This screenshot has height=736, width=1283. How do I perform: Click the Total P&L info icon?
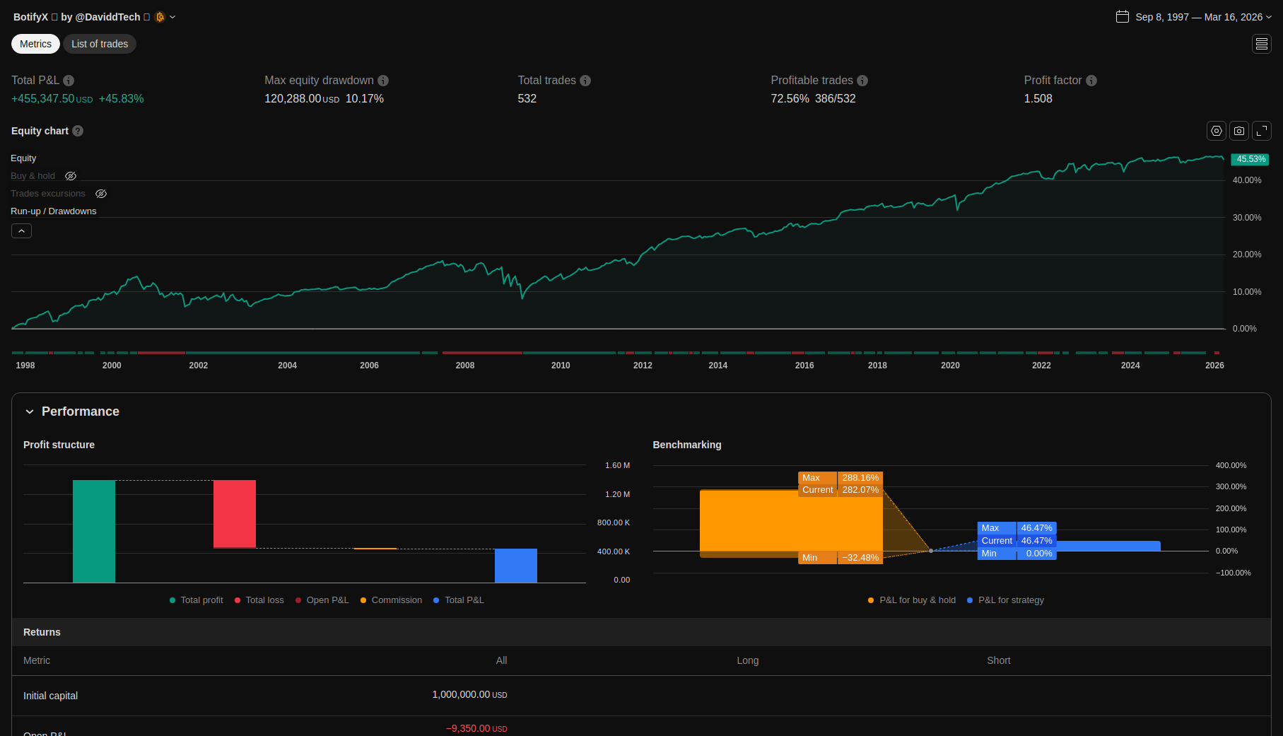(x=69, y=81)
